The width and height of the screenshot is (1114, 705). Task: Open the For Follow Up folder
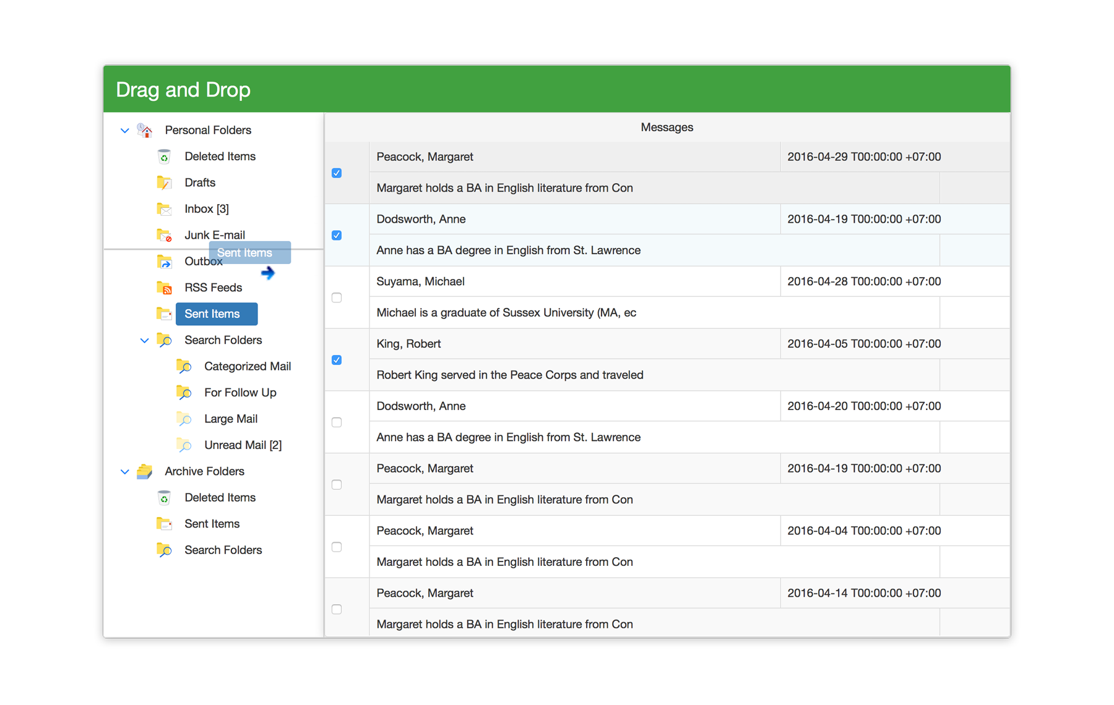click(x=240, y=393)
